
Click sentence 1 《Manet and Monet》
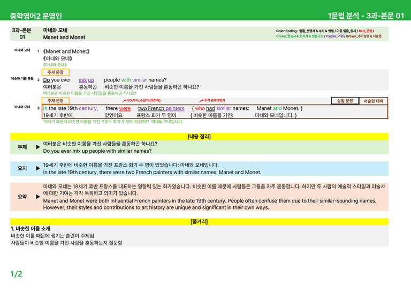coord(66,51)
